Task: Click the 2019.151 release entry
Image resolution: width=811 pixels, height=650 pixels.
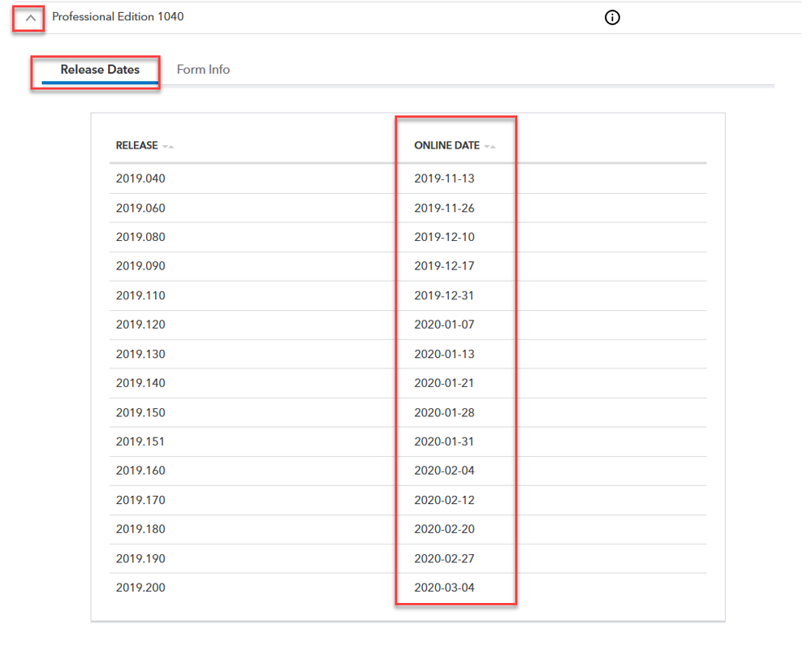Action: 140,441
